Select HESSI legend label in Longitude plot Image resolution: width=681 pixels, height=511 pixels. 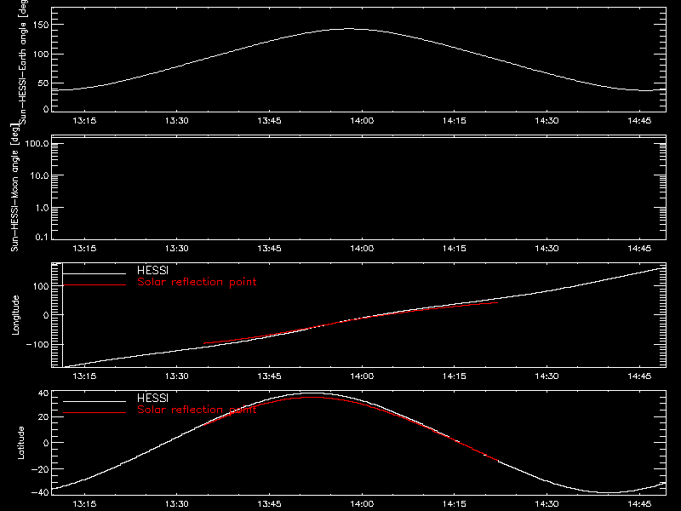click(152, 271)
